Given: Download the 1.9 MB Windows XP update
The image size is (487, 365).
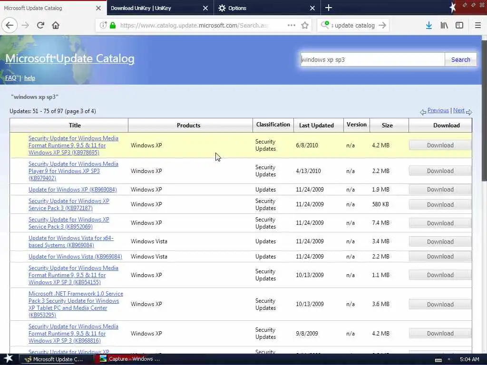Looking at the screenshot, I should 440,189.
